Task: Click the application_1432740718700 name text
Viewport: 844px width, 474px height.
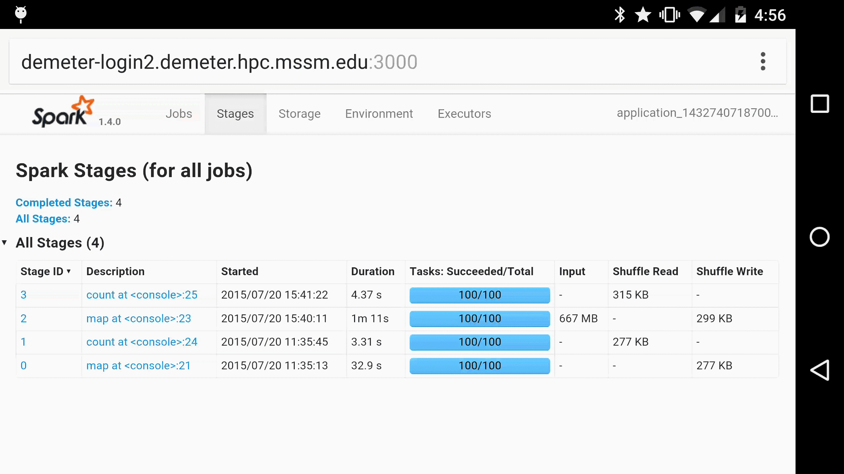Action: point(697,113)
